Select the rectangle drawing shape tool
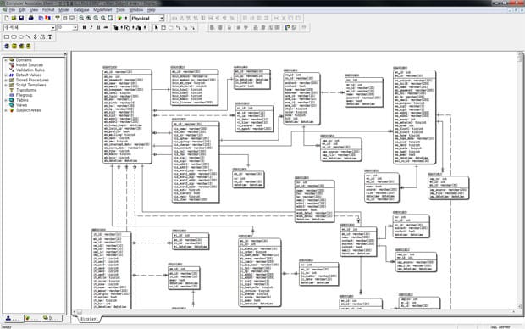Viewport: 525px width, 329px height. click(7, 37)
